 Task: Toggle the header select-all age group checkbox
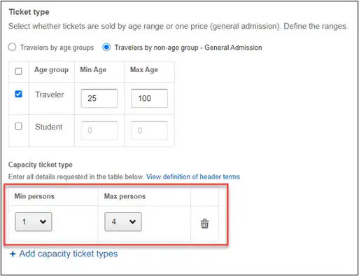coord(18,71)
